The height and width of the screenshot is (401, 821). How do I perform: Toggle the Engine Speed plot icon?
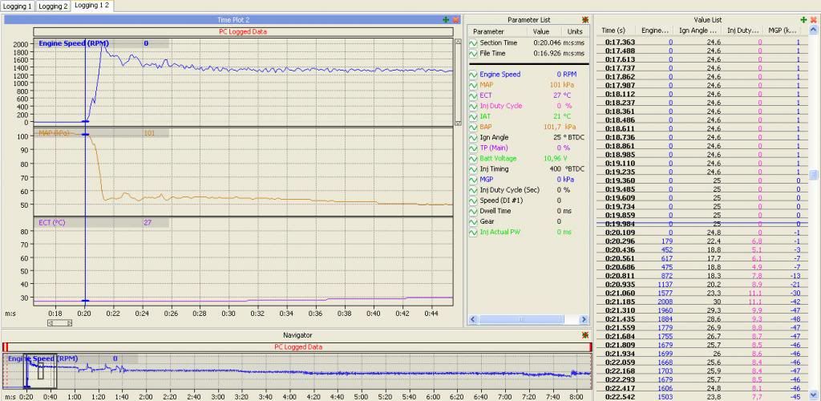click(x=473, y=75)
